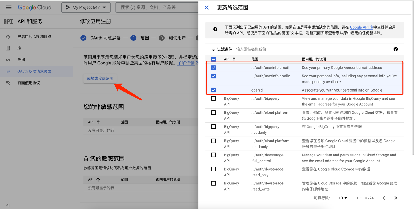The width and height of the screenshot is (414, 209).
Task: Sort the sensitive scopes table by API arrow
Action: pyautogui.click(x=98, y=180)
